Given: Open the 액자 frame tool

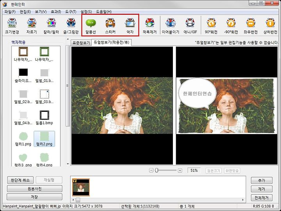Looking at the screenshot, I should coord(130,26).
